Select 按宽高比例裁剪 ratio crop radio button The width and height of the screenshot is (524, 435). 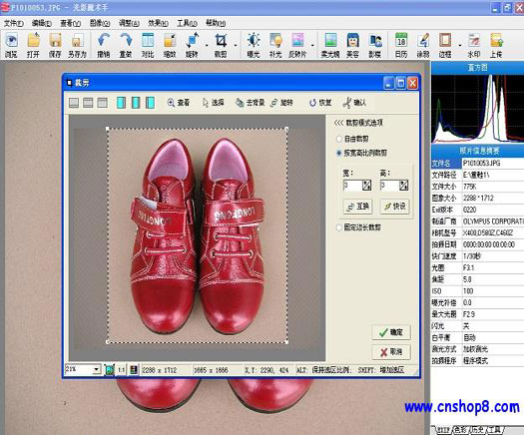click(x=339, y=153)
